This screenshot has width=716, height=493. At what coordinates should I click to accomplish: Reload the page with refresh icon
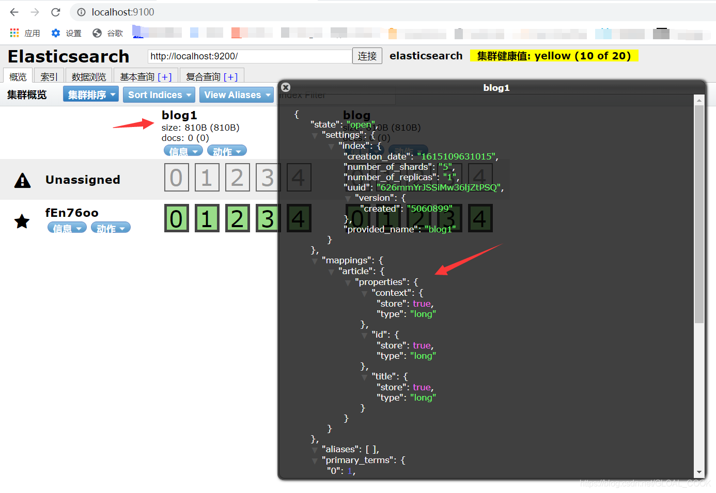(x=56, y=12)
